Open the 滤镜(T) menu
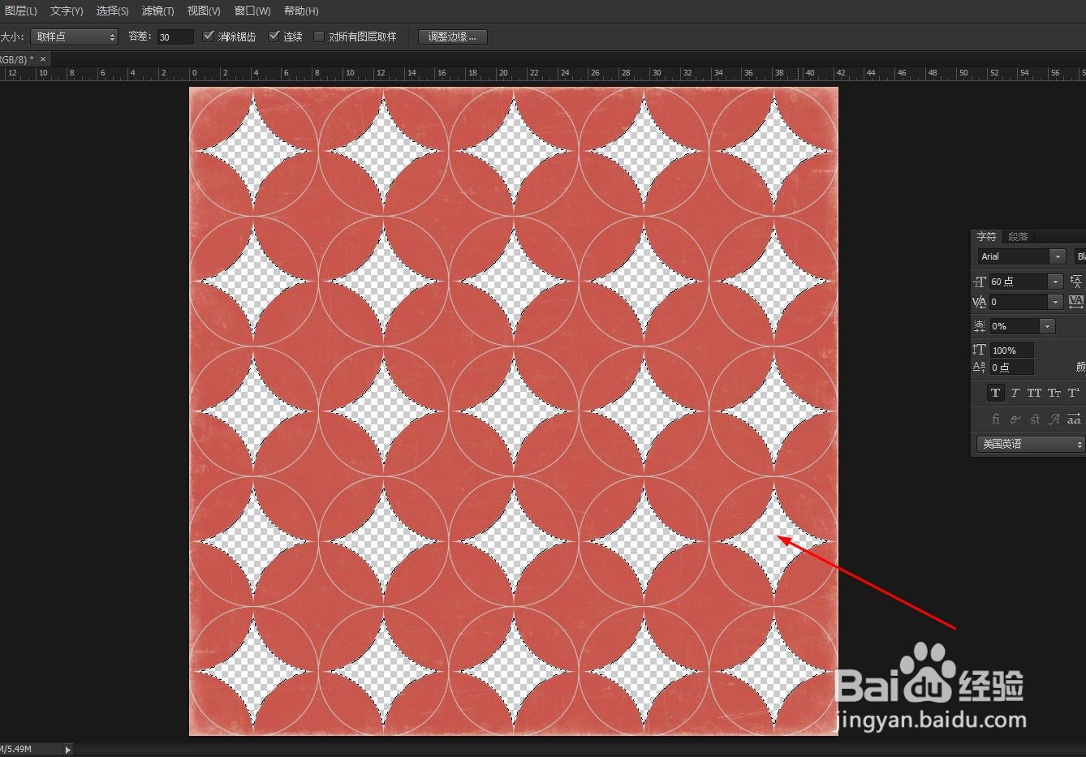Screen dimensions: 1086x757 pyautogui.click(x=157, y=11)
